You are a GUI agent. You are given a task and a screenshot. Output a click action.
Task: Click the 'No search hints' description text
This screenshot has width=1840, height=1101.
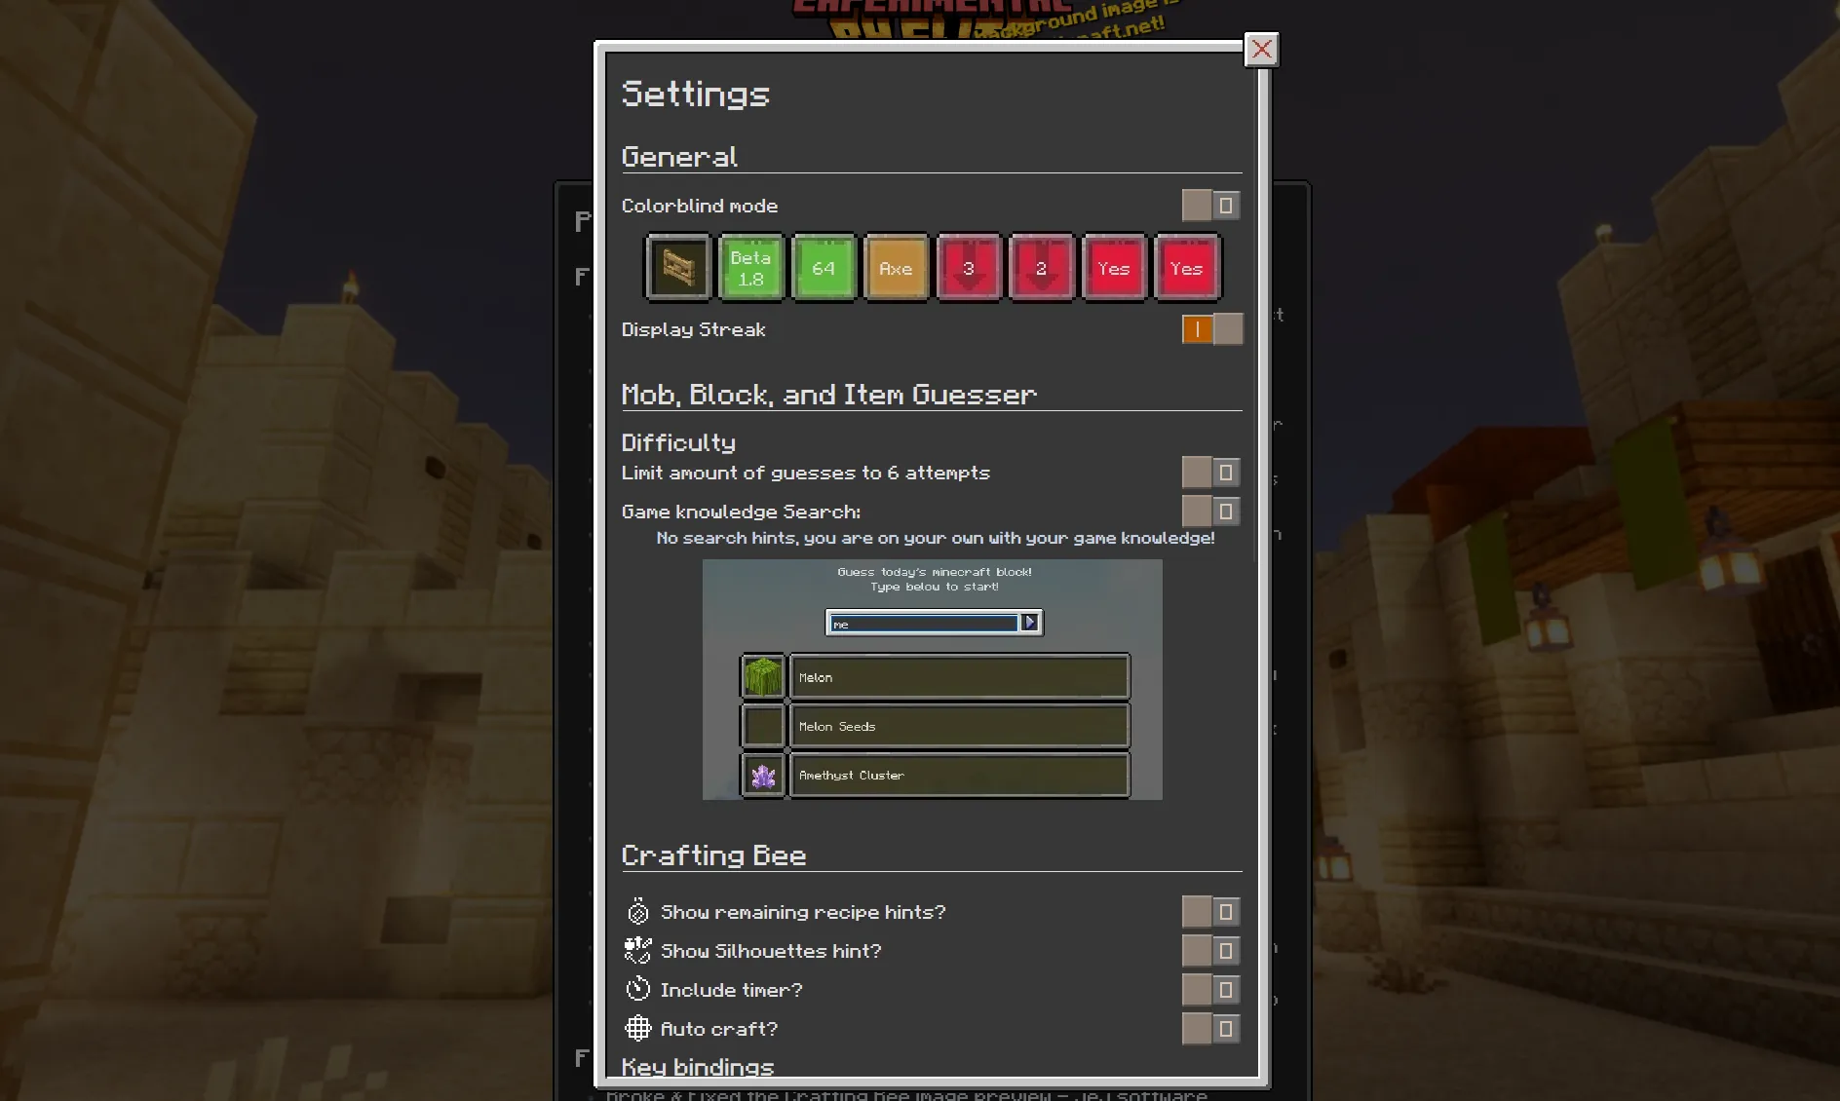[x=936, y=538]
